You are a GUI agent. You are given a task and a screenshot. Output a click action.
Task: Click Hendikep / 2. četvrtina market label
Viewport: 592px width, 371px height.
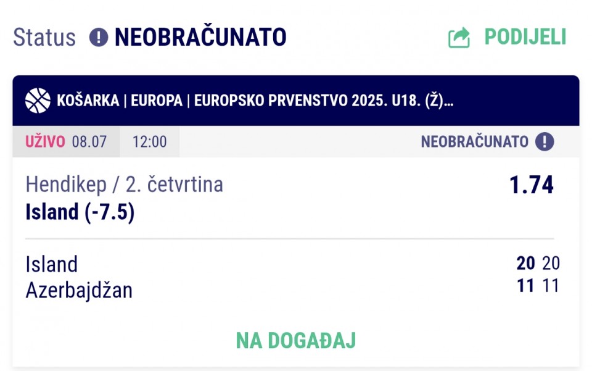(x=124, y=185)
